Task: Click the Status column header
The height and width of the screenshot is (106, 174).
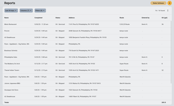Action: tap(58, 18)
